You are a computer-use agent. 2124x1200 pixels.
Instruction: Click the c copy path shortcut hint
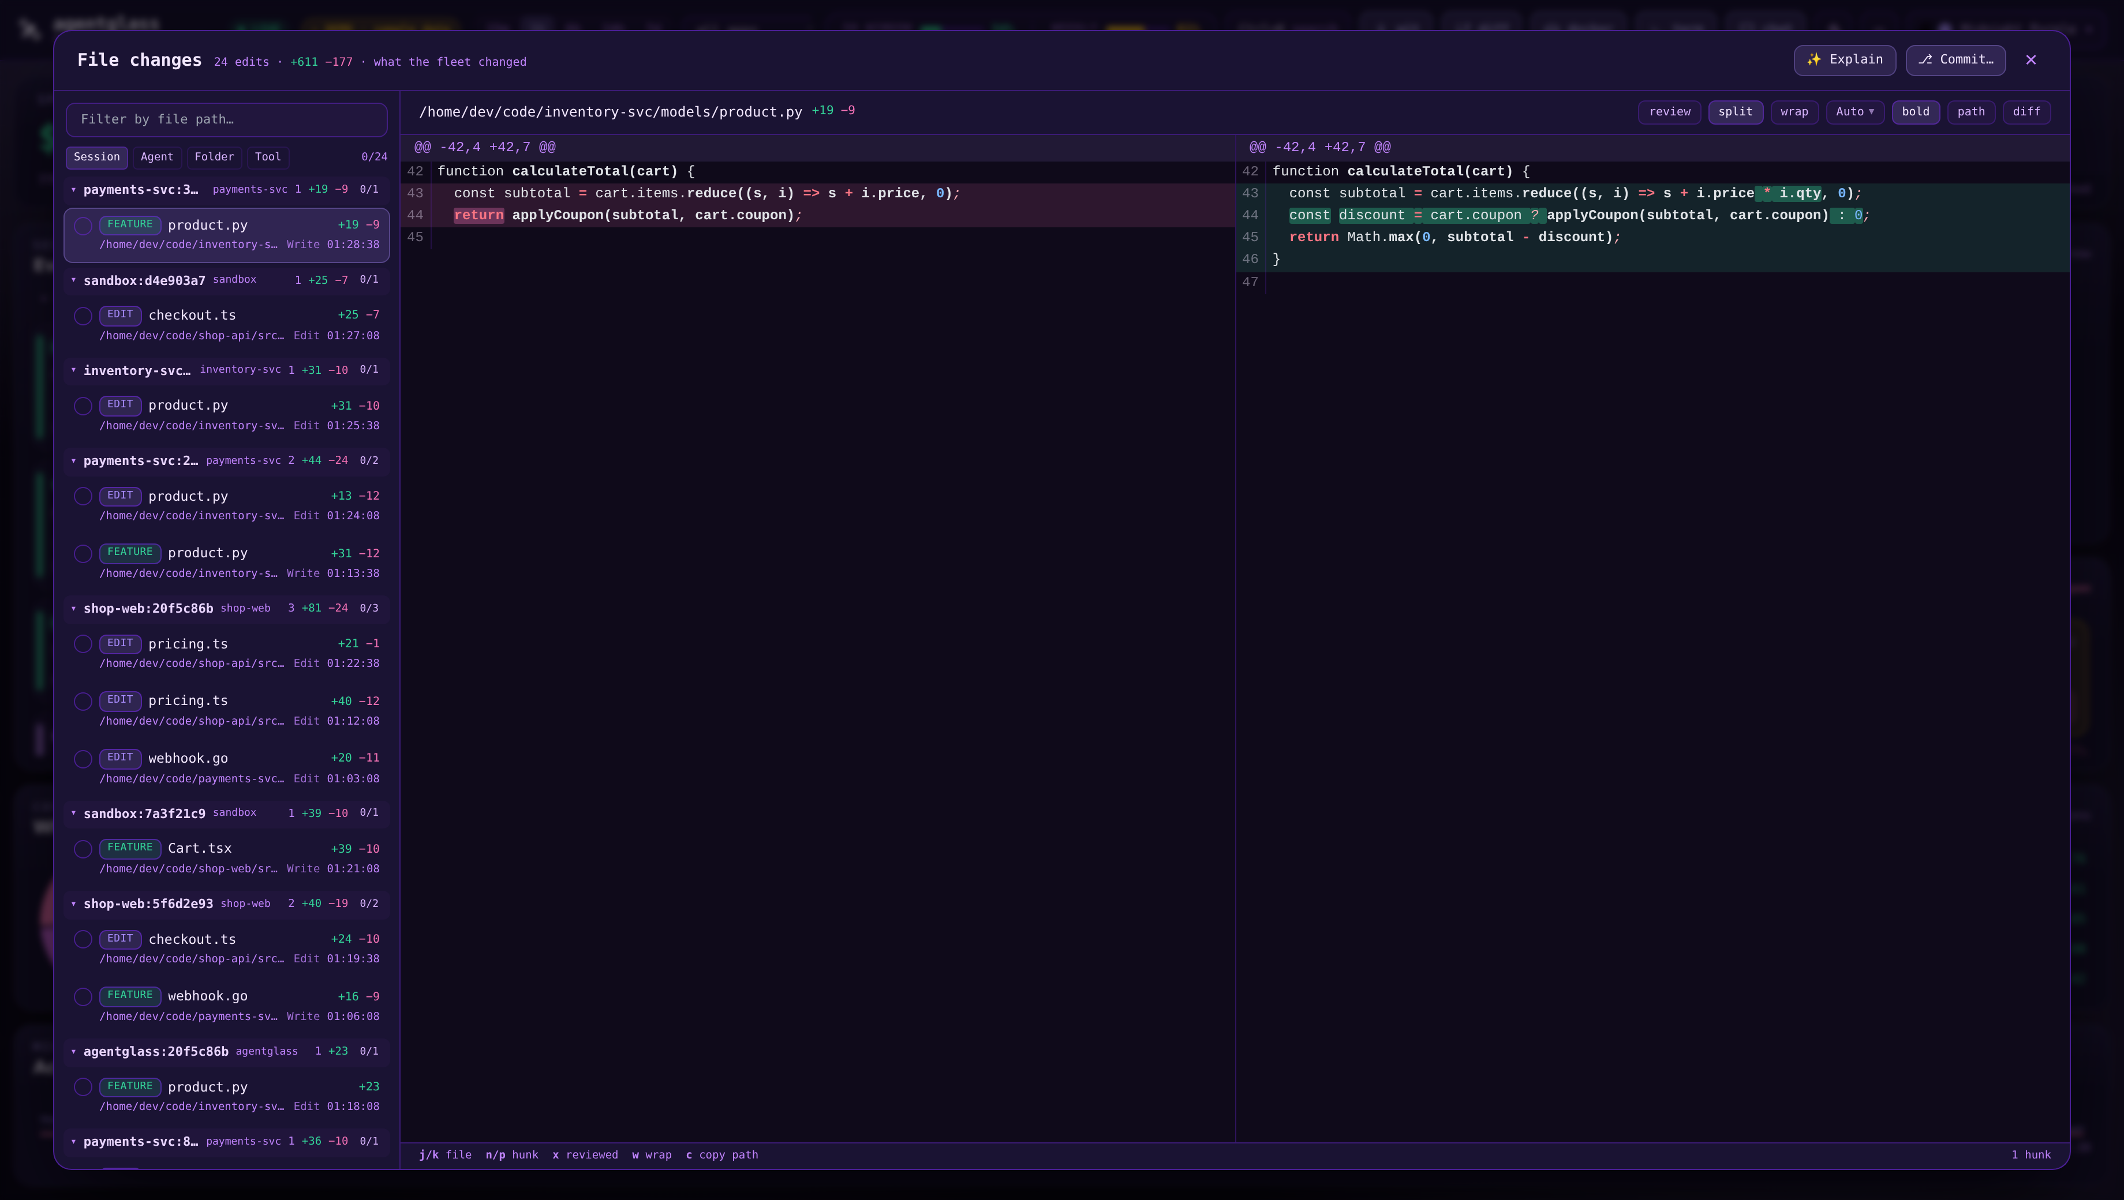pos(721,1154)
